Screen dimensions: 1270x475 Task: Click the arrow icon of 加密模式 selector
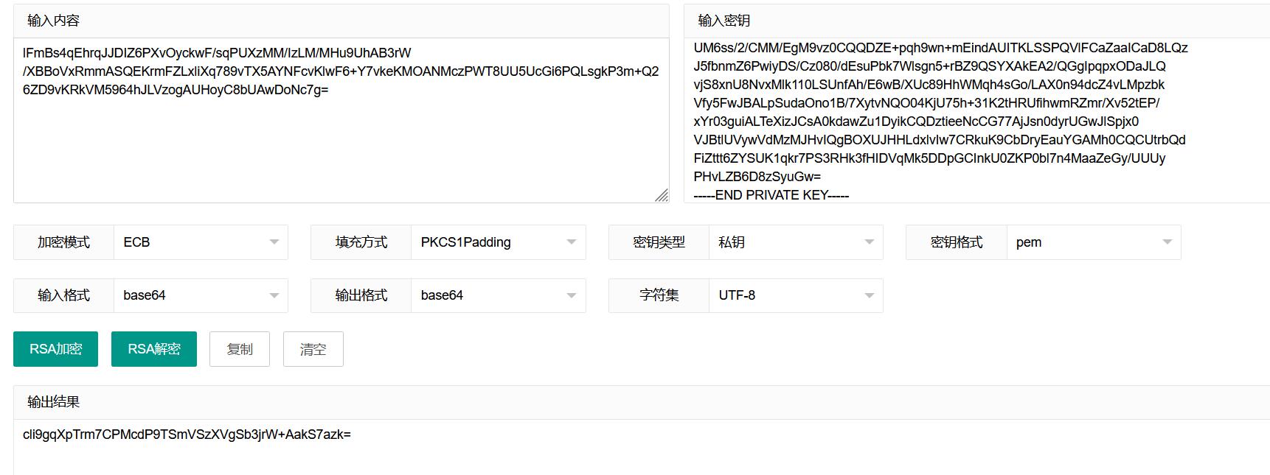click(274, 242)
